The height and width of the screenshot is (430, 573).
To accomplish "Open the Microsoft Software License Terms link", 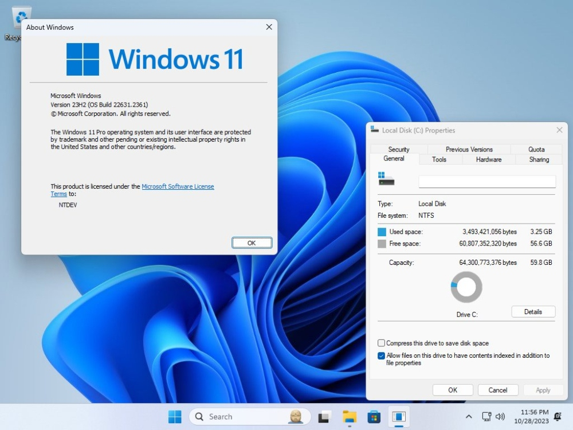I will click(x=178, y=186).
